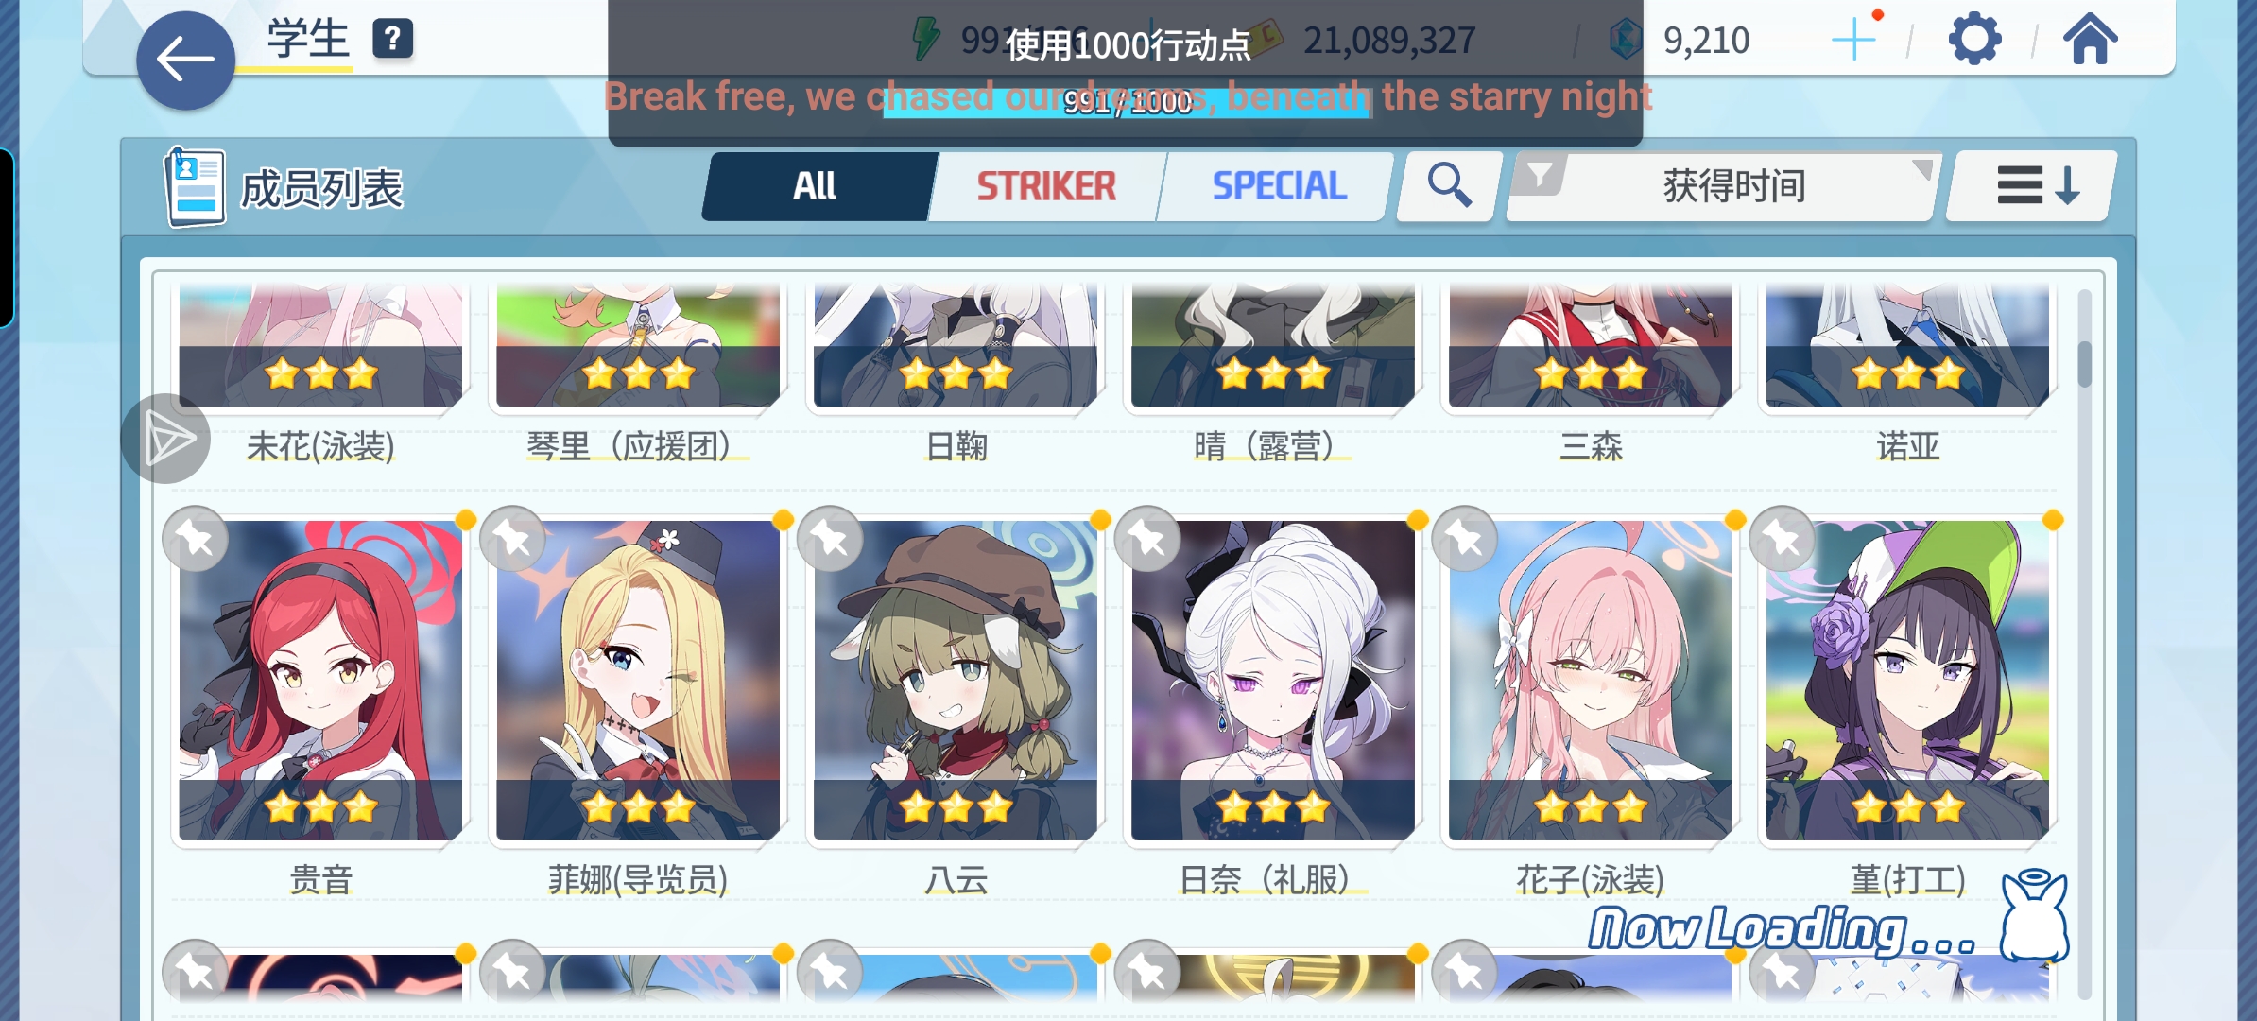Open the filter funnel options
This screenshot has height=1021, width=2257.
tap(1539, 175)
